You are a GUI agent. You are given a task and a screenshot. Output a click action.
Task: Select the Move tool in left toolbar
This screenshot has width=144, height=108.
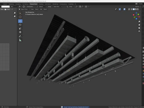20,21
